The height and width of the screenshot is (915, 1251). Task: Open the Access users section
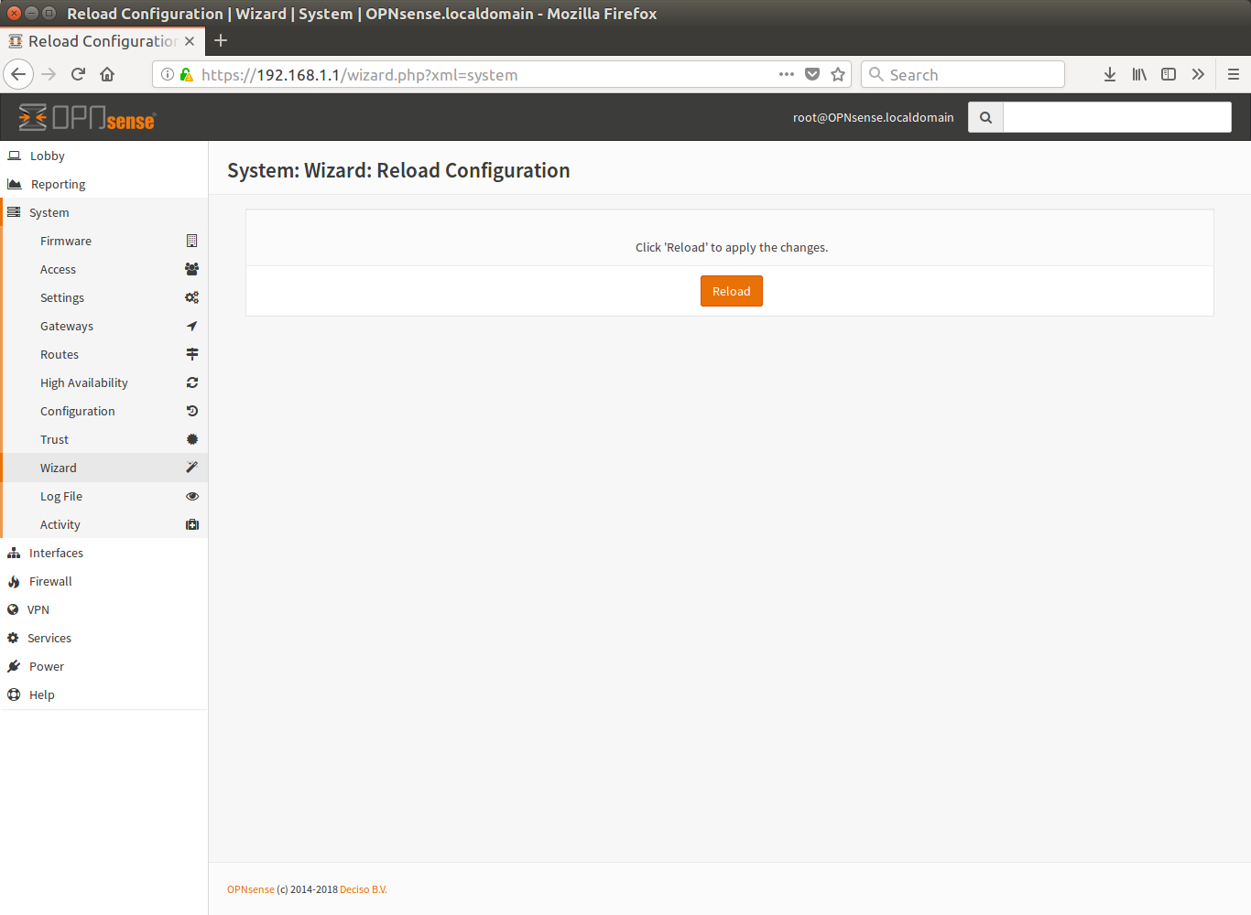104,269
